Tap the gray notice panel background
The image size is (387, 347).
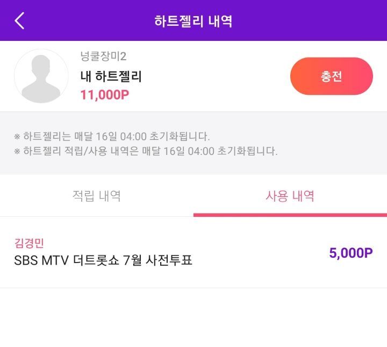[331, 143]
